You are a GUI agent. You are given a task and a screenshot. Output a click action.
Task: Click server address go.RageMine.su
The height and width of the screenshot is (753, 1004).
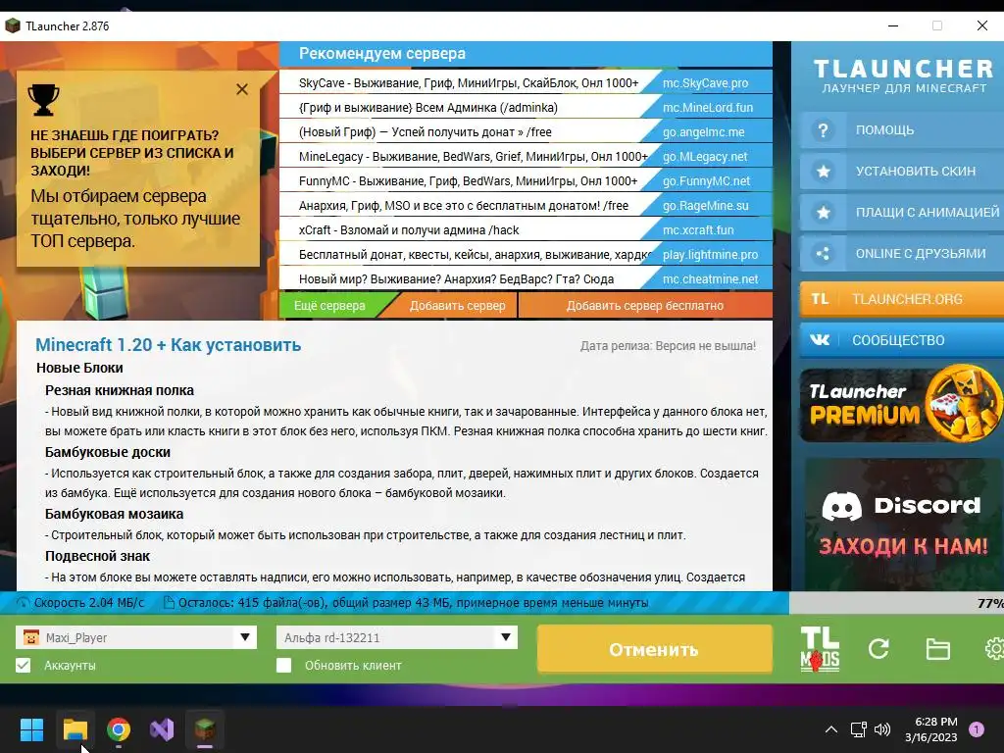(706, 206)
